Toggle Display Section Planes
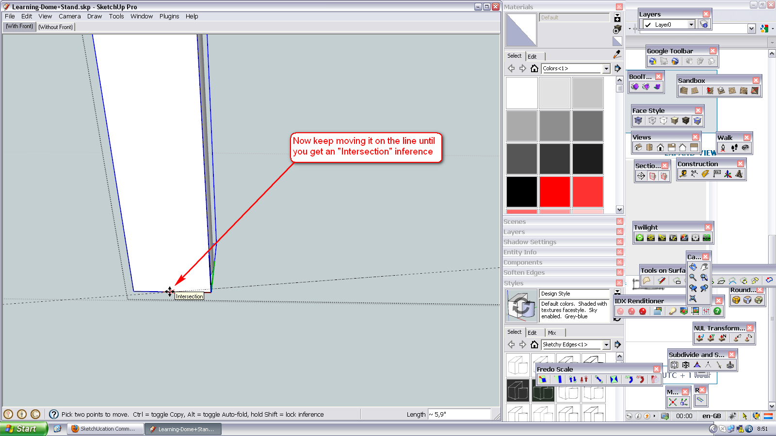The height and width of the screenshot is (436, 776). (653, 176)
